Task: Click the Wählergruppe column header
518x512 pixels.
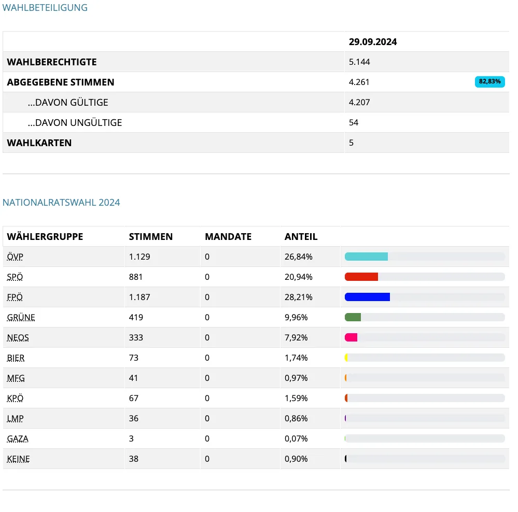Action: click(45, 237)
